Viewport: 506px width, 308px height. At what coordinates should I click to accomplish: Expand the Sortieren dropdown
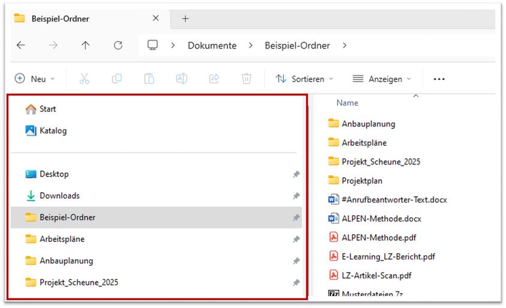coord(305,79)
